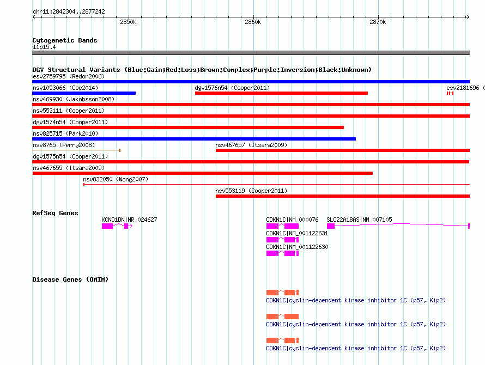Click the 2860k ruler position label
Image resolution: width=485 pixels, height=365 pixels.
click(253, 22)
